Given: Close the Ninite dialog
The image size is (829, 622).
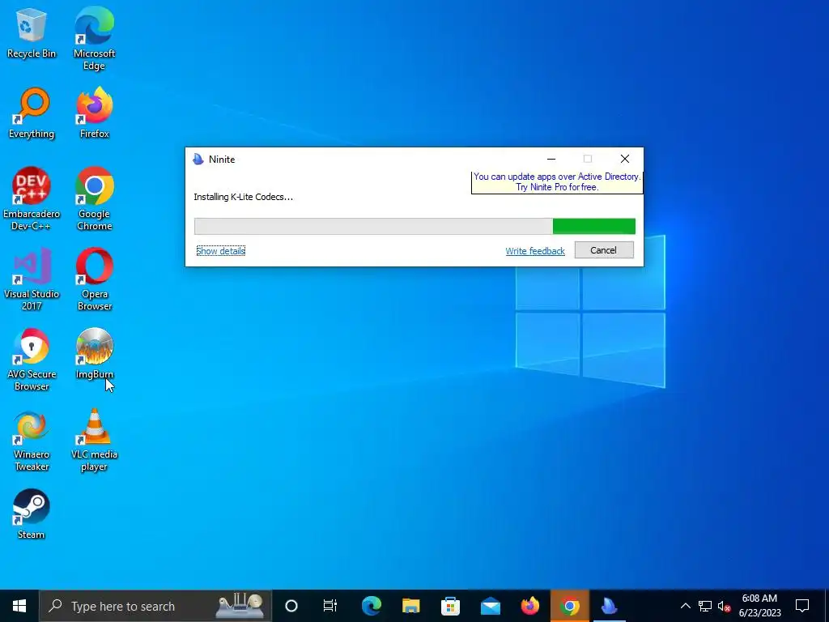Looking at the screenshot, I should coord(624,159).
